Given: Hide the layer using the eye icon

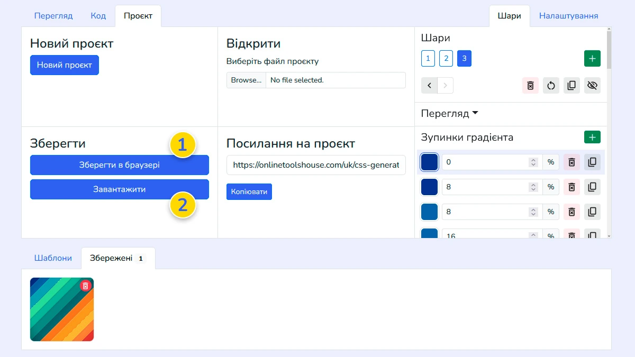Looking at the screenshot, I should 592,85.
